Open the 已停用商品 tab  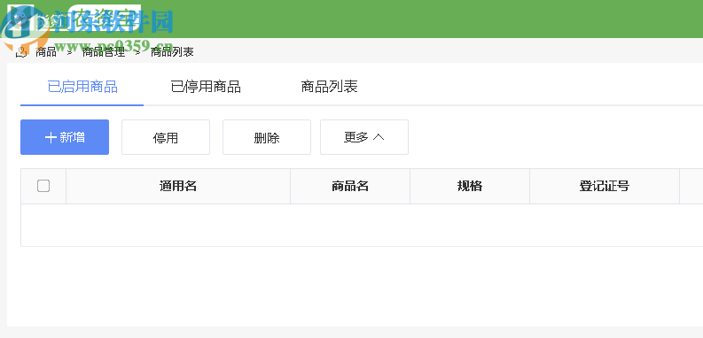[206, 87]
